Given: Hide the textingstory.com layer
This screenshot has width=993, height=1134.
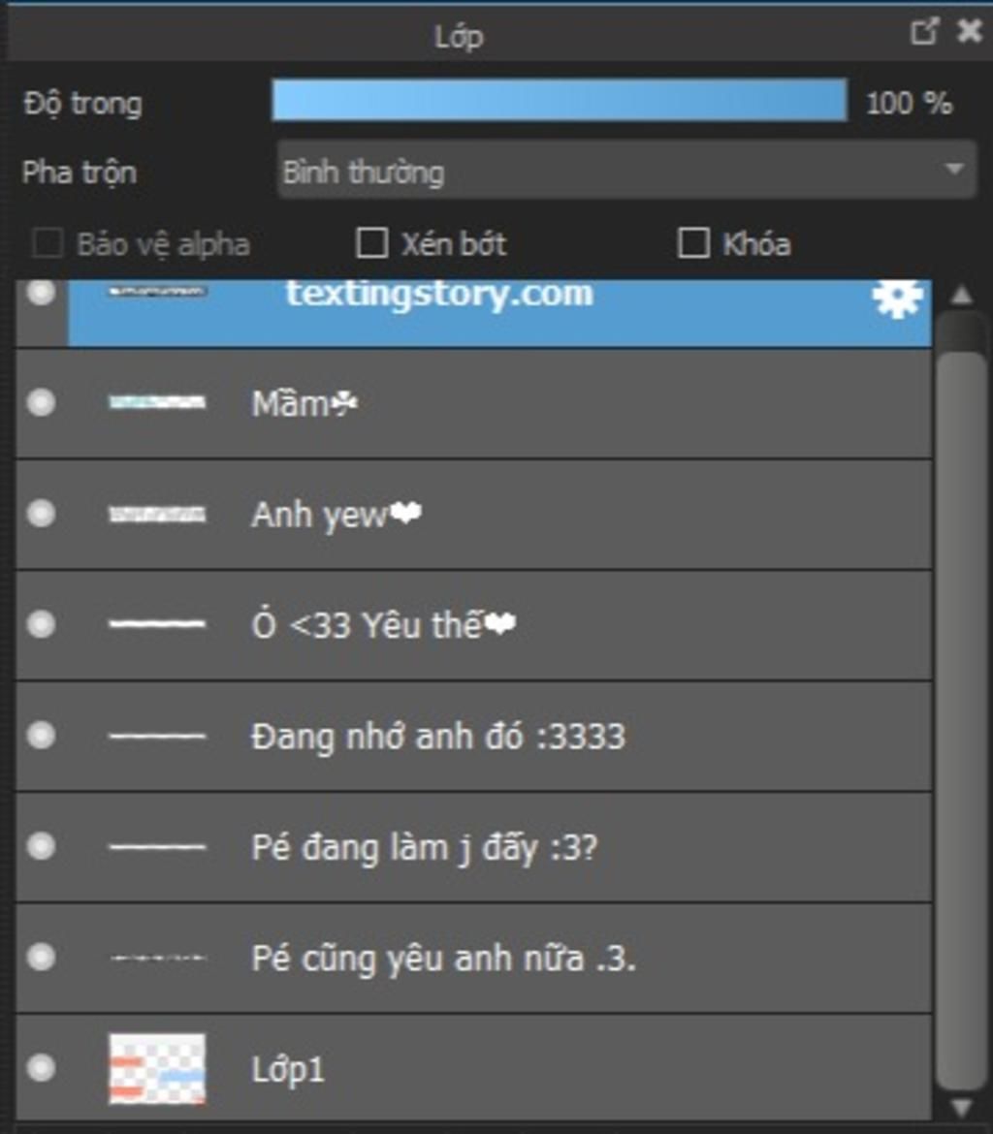Looking at the screenshot, I should (41, 293).
